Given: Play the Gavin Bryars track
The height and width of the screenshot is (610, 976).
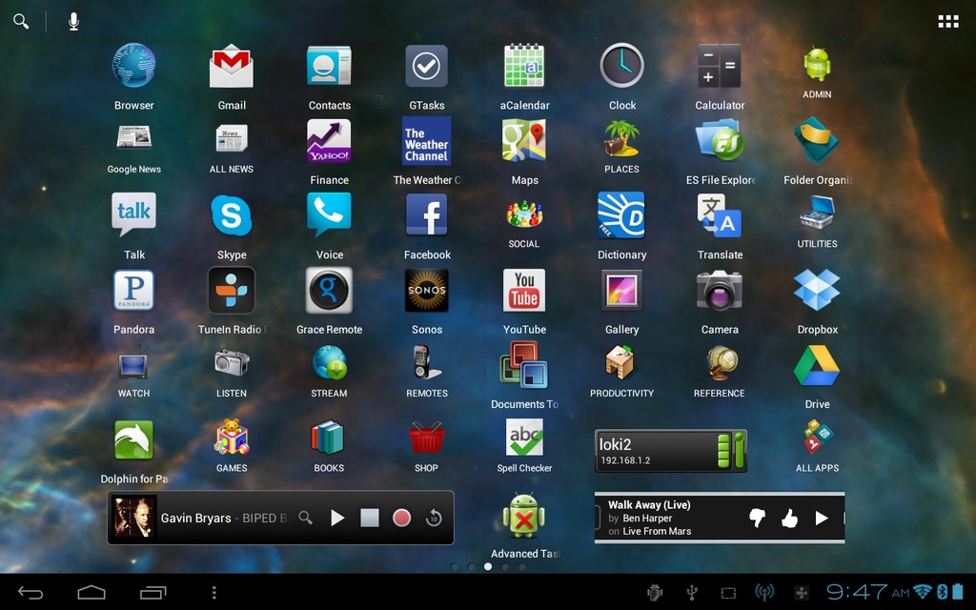Looking at the screenshot, I should point(337,518).
